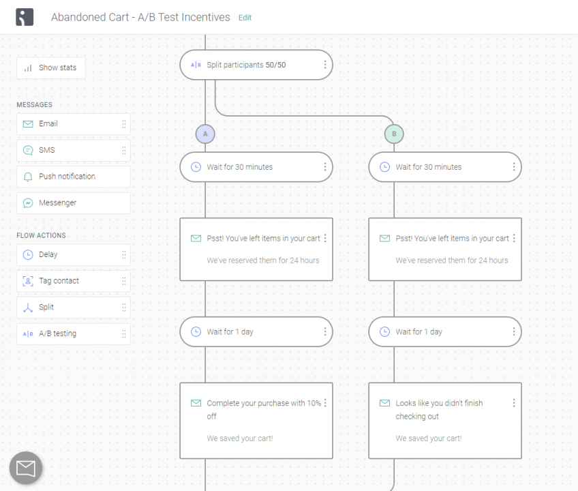Image resolution: width=578 pixels, height=491 pixels.
Task: Select the branch A circle node
Action: click(x=205, y=134)
